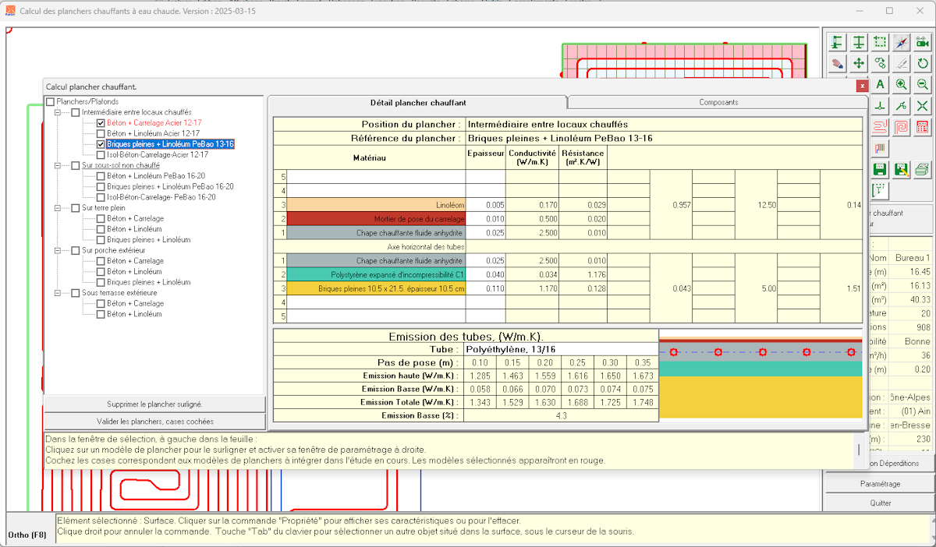Image resolution: width=936 pixels, height=547 pixels.
Task: Click the compass orientation icon
Action: pyautogui.click(x=901, y=42)
